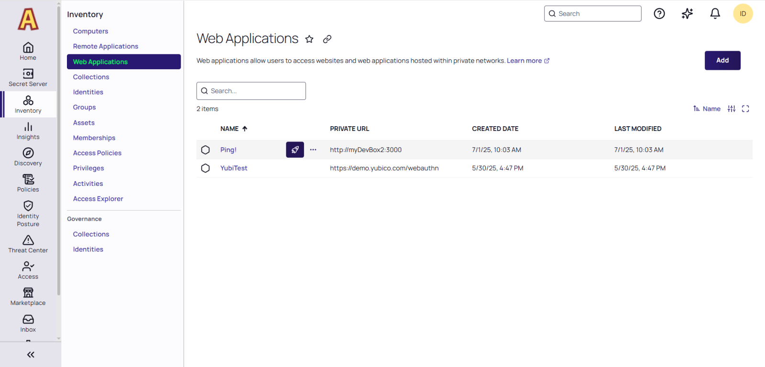The height and width of the screenshot is (367, 765).
Task: Open the Name sort dropdown
Action: click(707, 109)
